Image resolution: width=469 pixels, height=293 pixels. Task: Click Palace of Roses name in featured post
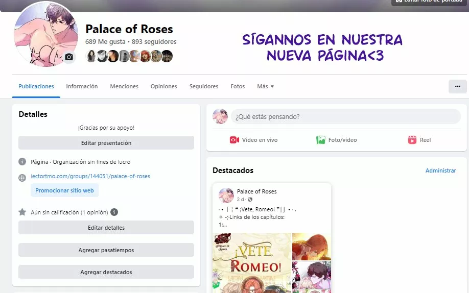pos(256,191)
